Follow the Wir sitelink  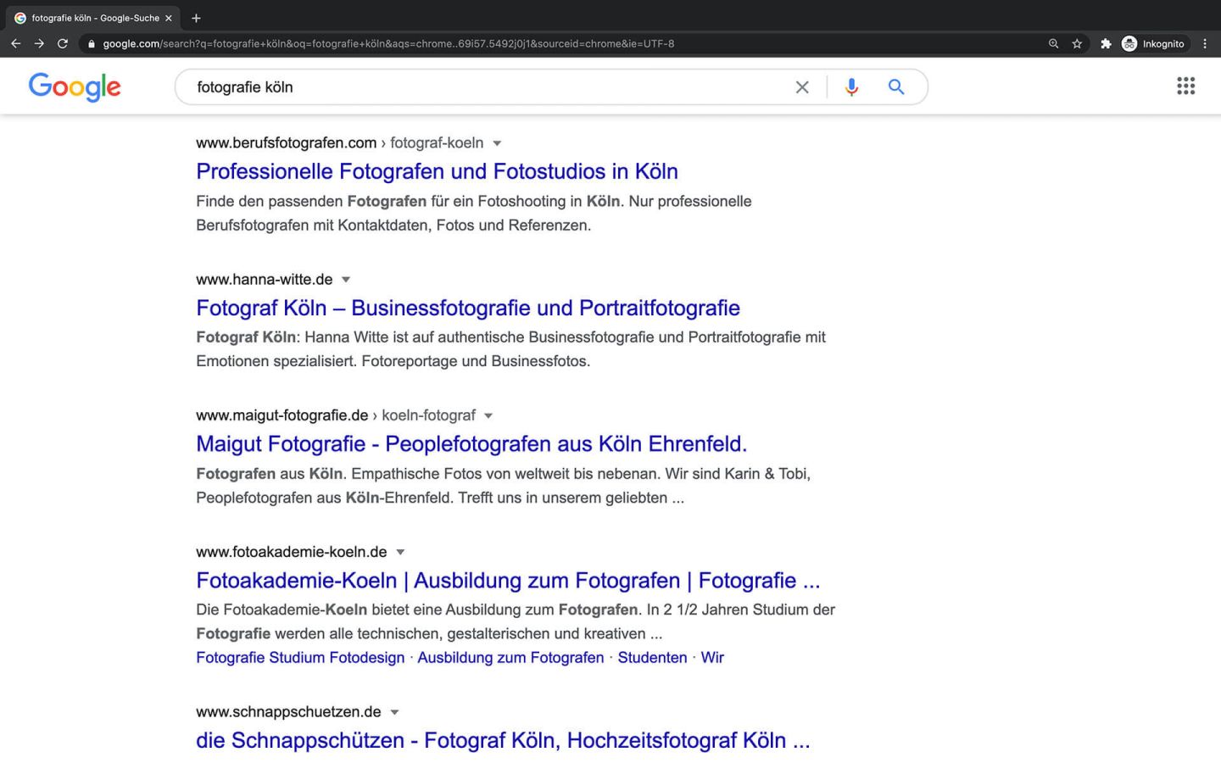(x=712, y=658)
